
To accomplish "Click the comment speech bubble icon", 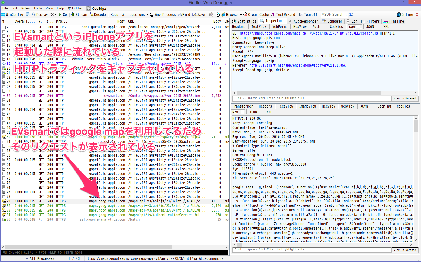I will pos(28,15).
